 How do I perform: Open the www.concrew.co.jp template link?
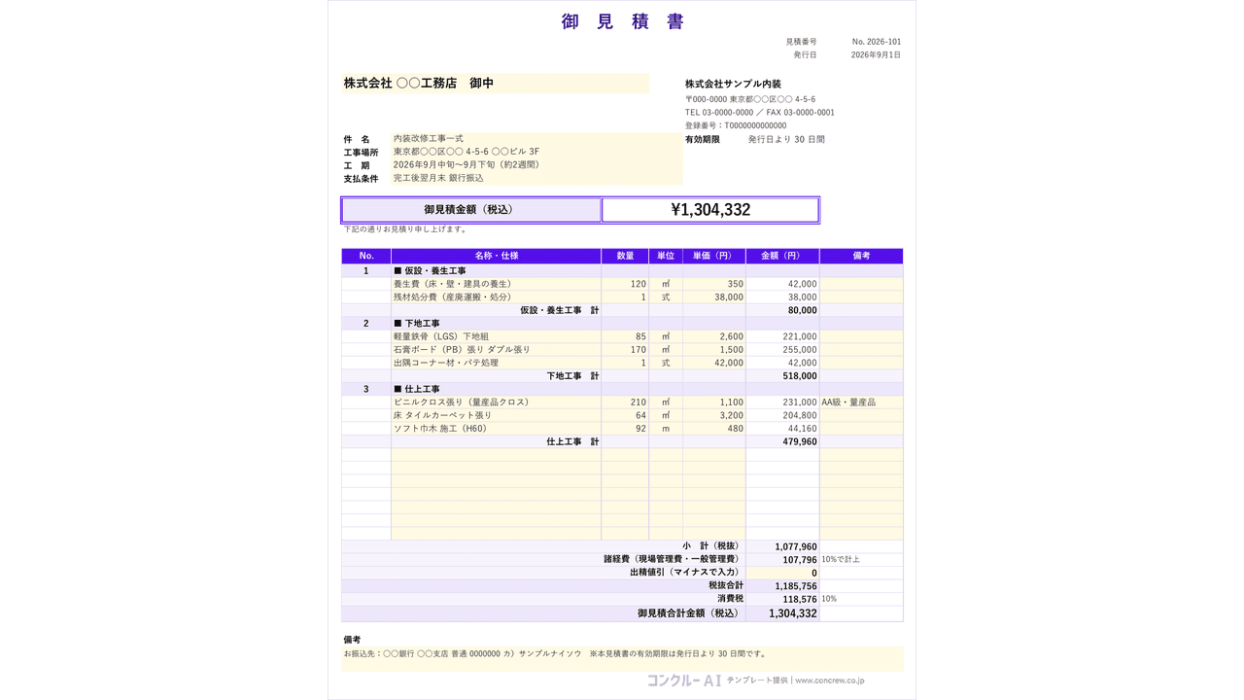click(x=829, y=681)
